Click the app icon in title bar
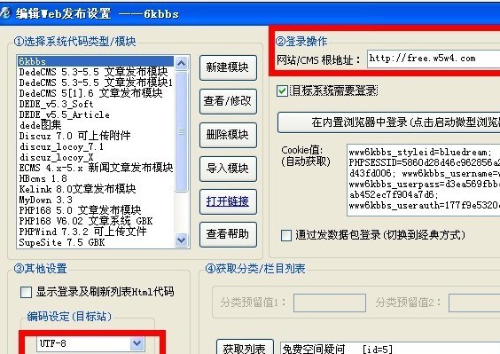500x354 pixels. coord(4,13)
